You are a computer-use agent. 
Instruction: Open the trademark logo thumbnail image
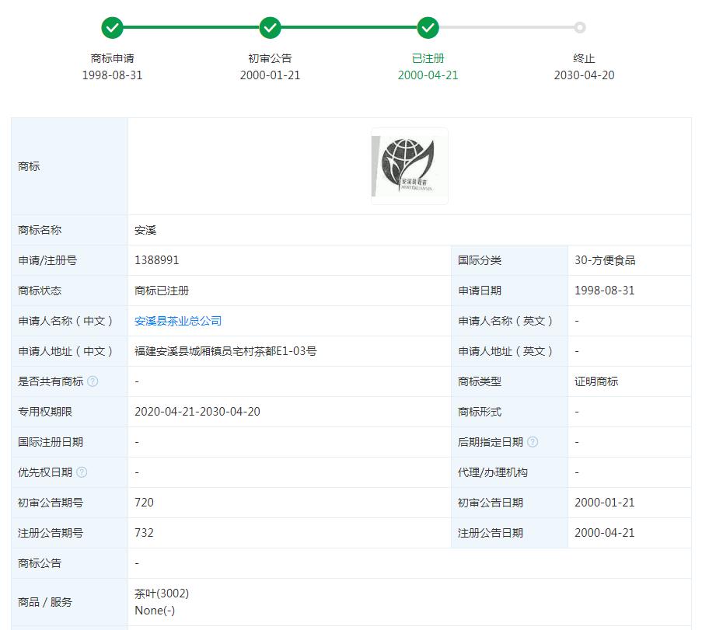pyautogui.click(x=410, y=166)
